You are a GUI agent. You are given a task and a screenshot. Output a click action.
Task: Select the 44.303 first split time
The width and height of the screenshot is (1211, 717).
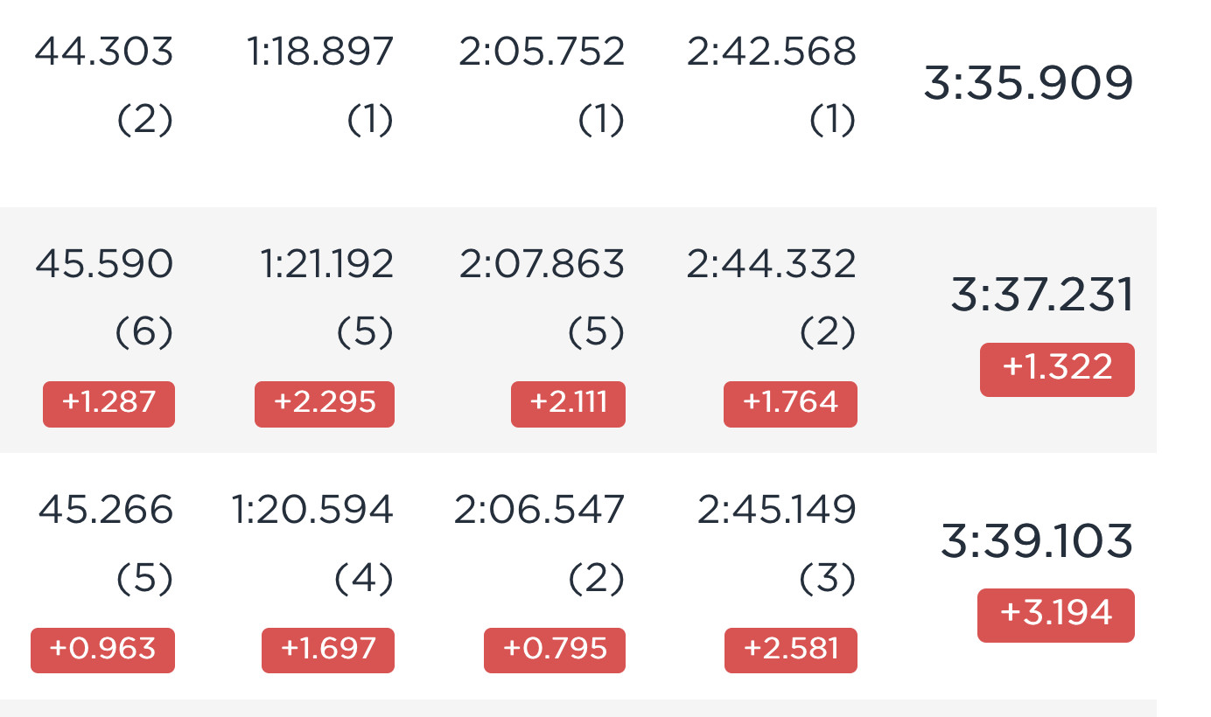click(104, 52)
